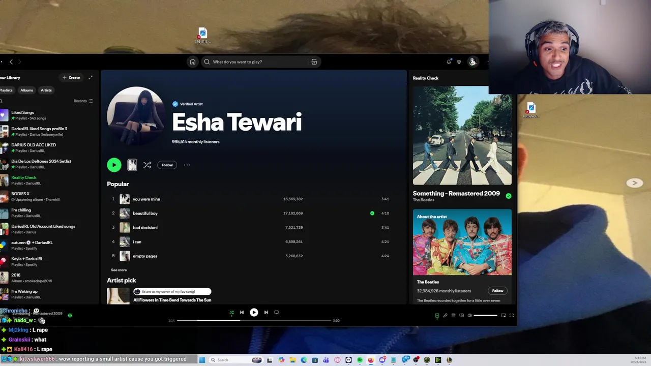Toggle saved checkmark on beautiful boy row
Viewport: 651px width, 366px height.
372,213
